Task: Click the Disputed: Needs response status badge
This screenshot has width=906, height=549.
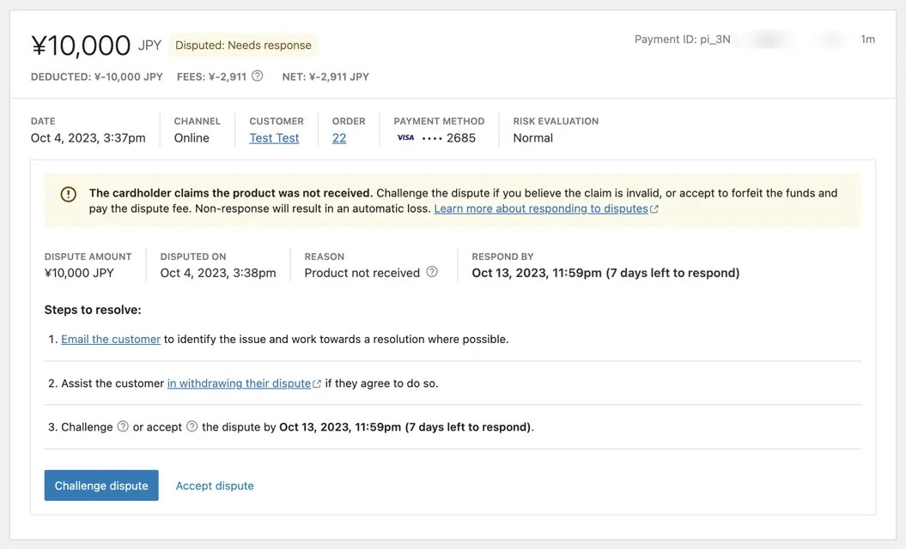Action: point(243,45)
